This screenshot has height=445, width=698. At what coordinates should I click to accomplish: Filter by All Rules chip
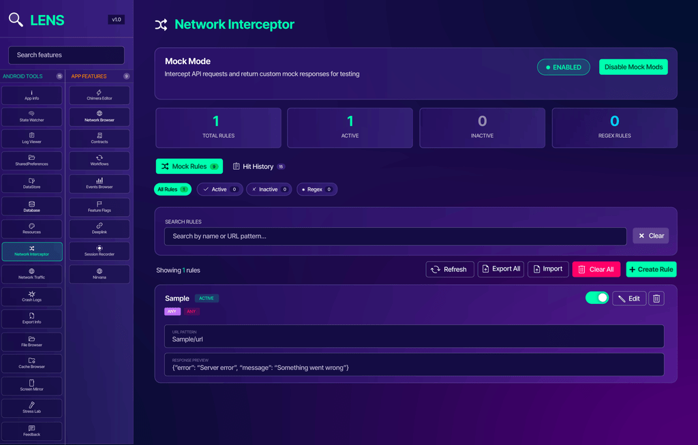point(172,189)
